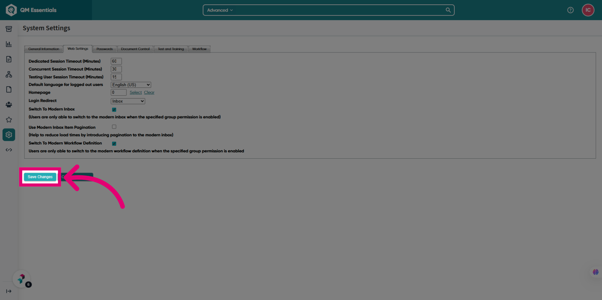Open the Advanced search type dropdown
Viewport: 602px width, 300px height.
[220, 10]
